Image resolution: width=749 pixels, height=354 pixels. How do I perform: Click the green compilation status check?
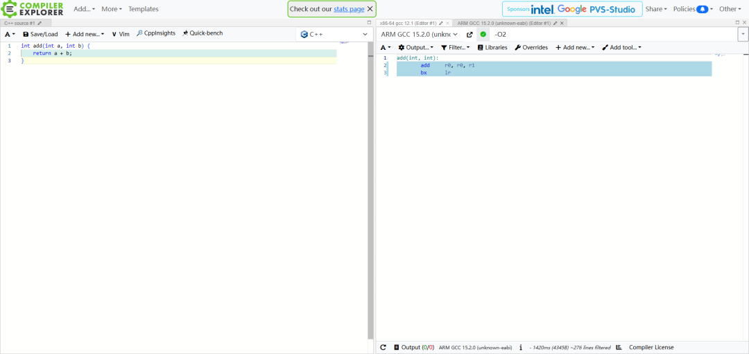tap(483, 35)
